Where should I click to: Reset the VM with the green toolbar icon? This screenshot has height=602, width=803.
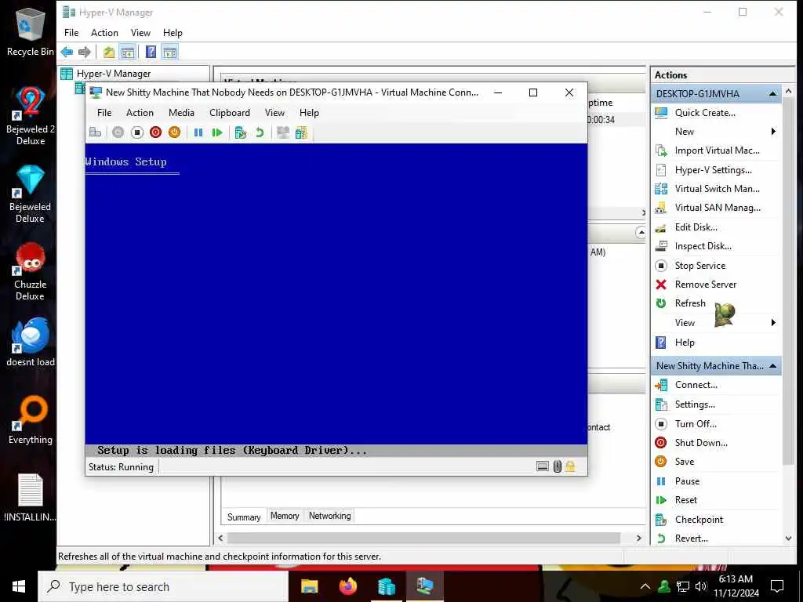point(217,132)
